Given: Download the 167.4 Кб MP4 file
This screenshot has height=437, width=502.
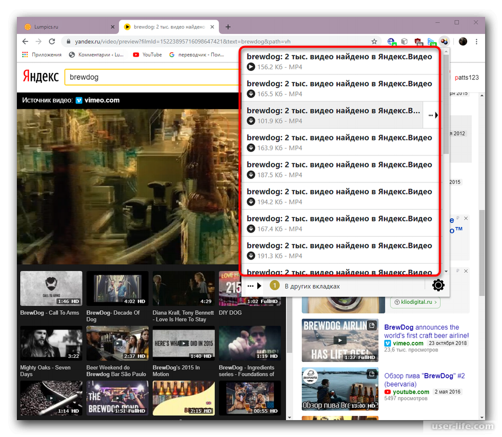Looking at the screenshot, I should point(250,229).
